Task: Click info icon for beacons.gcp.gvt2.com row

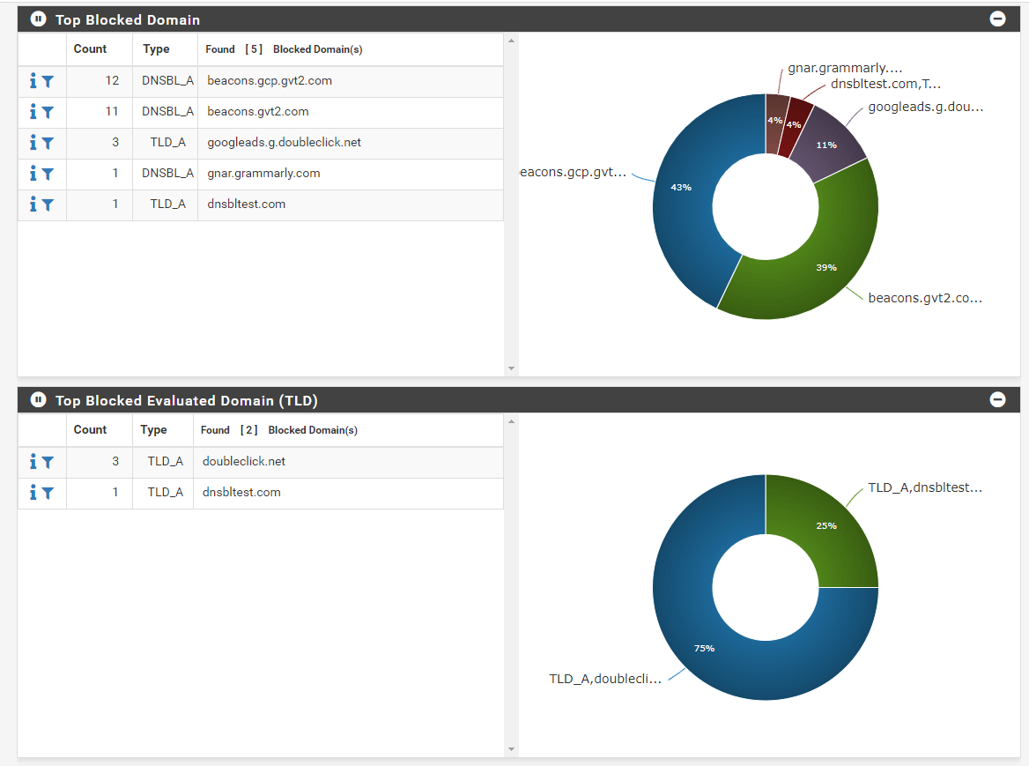Action: [x=33, y=81]
